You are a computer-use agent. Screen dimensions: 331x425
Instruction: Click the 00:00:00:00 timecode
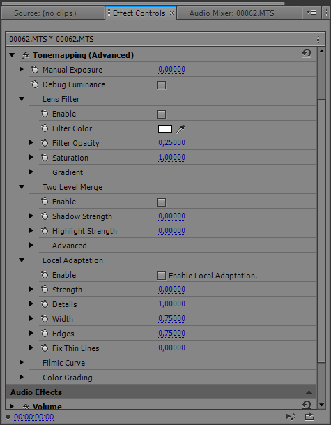(x=34, y=417)
